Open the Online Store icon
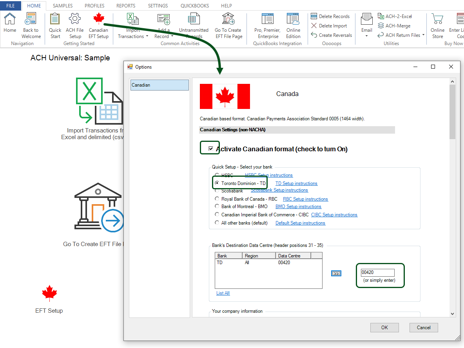 click(437, 24)
